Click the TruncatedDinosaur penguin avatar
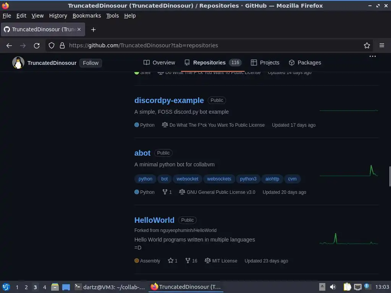Screen dimensions: 391x293 (x=18, y=63)
